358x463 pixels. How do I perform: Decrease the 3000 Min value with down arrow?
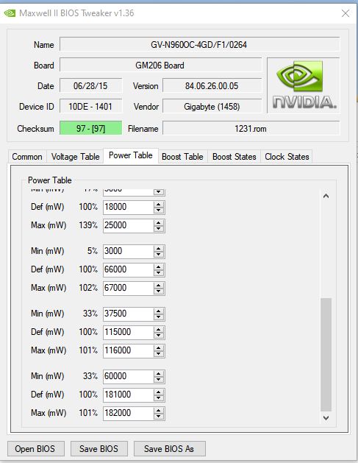[x=159, y=255]
